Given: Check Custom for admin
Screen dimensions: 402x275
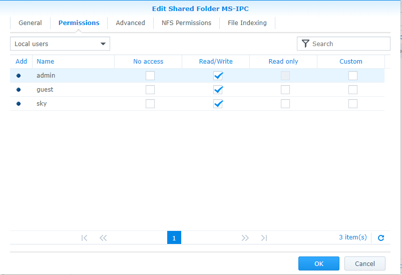Looking at the screenshot, I should click(x=353, y=76).
